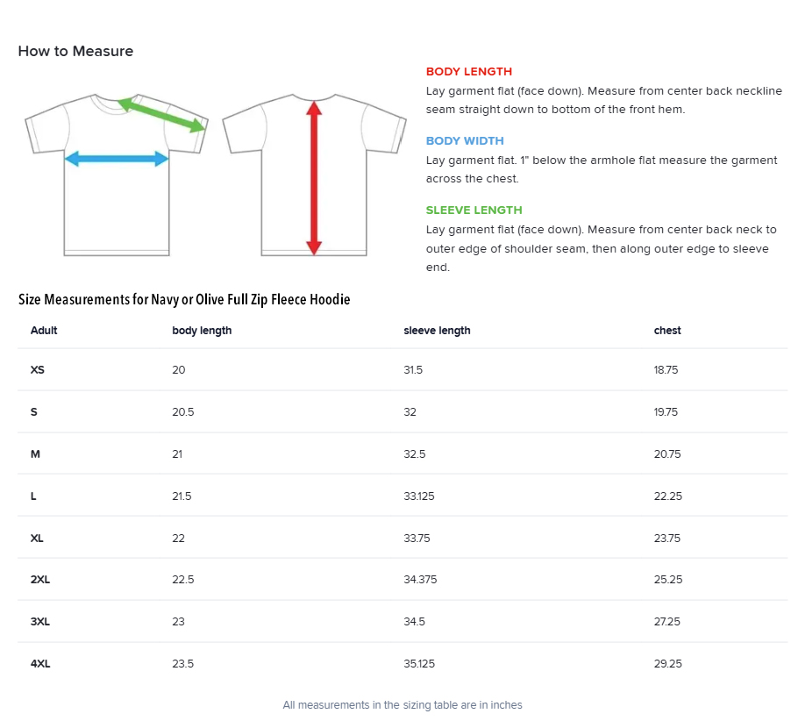This screenshot has height=721, width=798.
Task: Click the blue body width arrow
Action: point(117,159)
